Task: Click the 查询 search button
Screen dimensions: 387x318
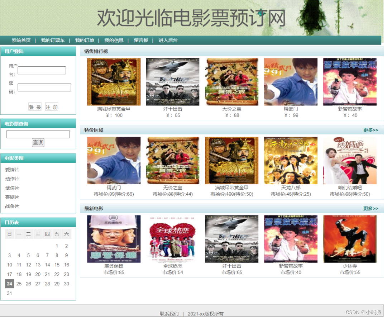Action: point(38,142)
